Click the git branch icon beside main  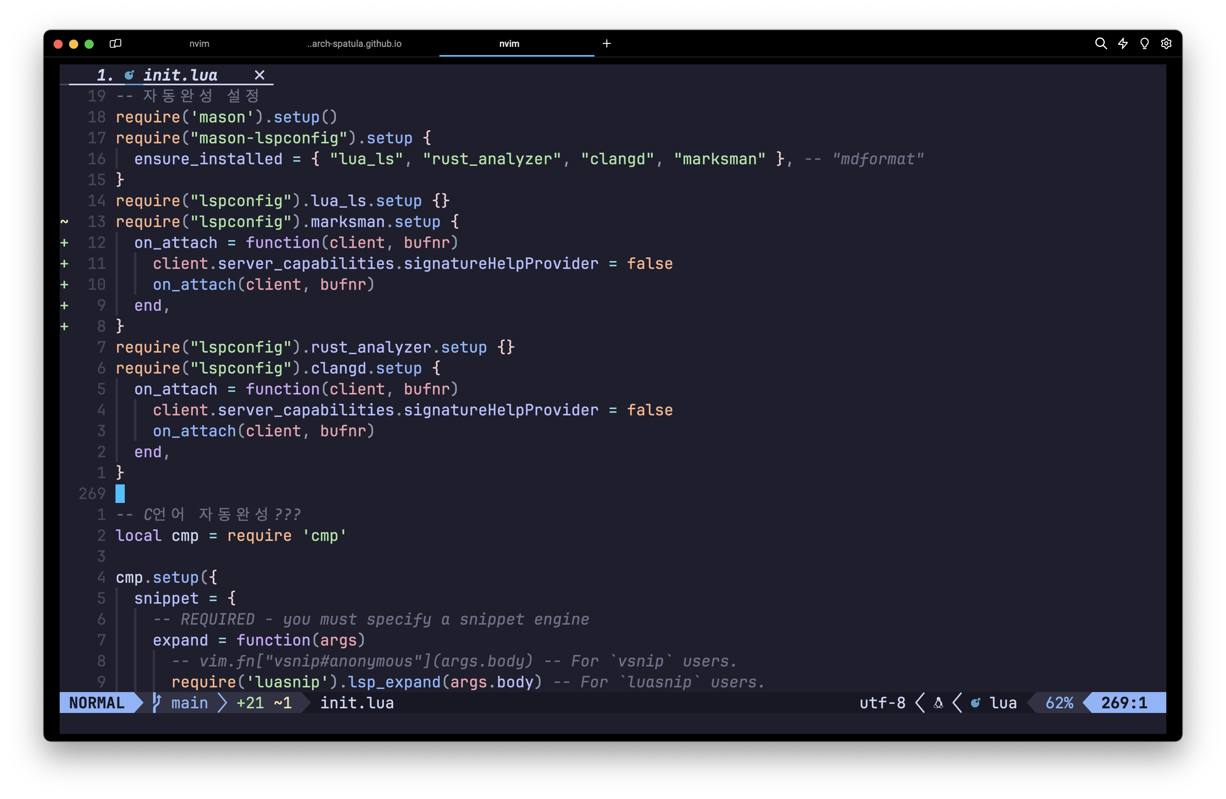[156, 703]
